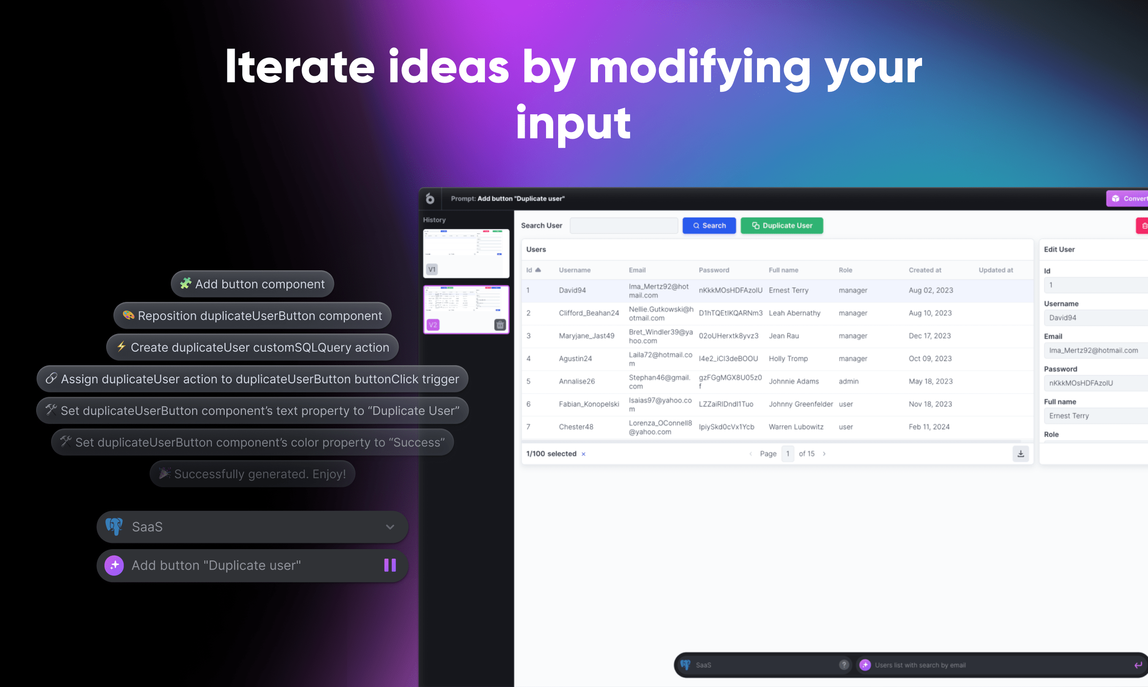1148x687 pixels.
Task: Click the Convert button top right
Action: click(1129, 198)
